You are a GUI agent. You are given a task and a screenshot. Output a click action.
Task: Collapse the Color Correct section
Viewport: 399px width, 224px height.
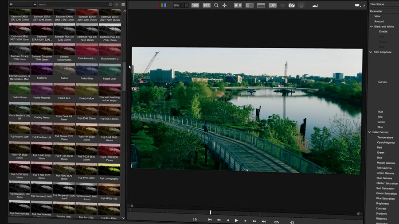click(x=369, y=132)
